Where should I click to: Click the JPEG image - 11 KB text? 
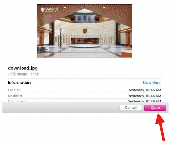tap(24, 74)
